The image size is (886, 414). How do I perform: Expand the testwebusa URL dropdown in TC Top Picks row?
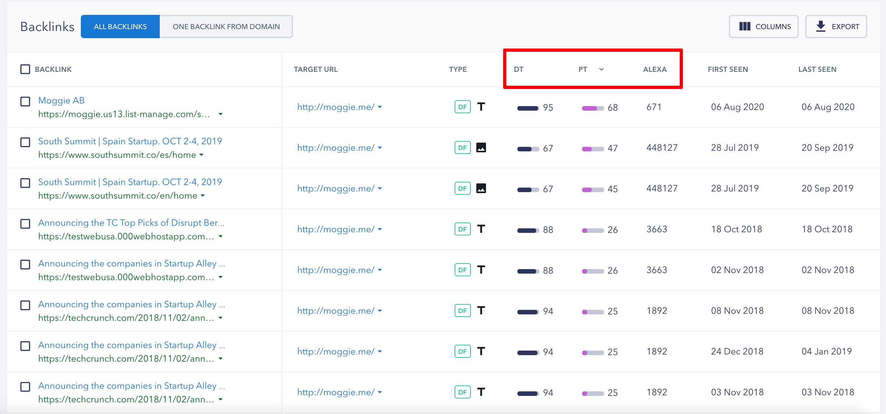tap(221, 236)
